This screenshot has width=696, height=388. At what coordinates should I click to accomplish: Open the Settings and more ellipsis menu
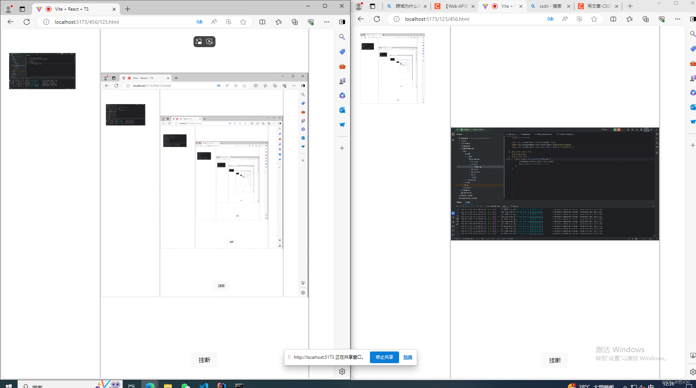(x=327, y=22)
